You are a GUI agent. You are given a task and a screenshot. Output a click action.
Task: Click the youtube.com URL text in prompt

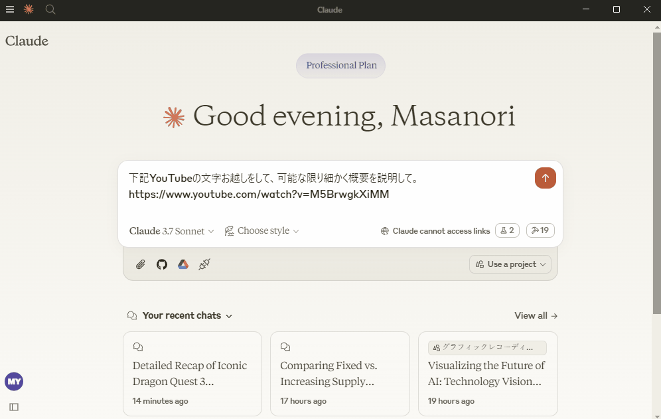[x=259, y=194]
